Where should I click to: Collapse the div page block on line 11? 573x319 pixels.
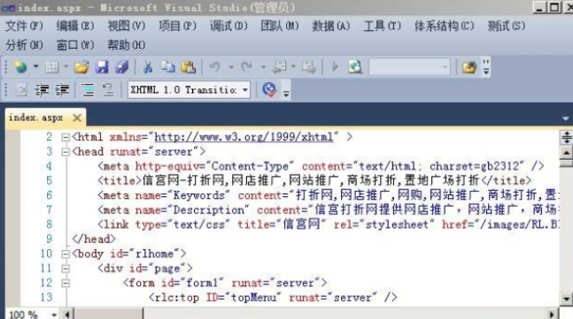click(66, 269)
